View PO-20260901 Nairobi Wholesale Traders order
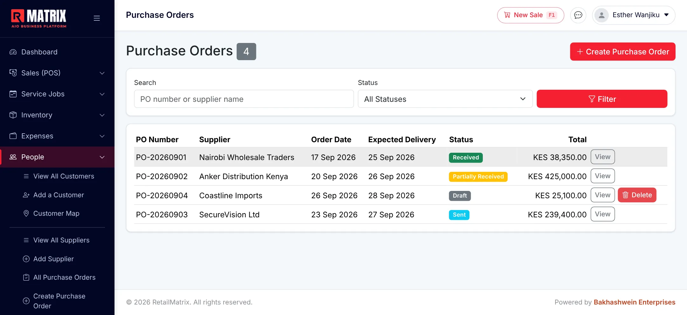The image size is (687, 315). [602, 157]
